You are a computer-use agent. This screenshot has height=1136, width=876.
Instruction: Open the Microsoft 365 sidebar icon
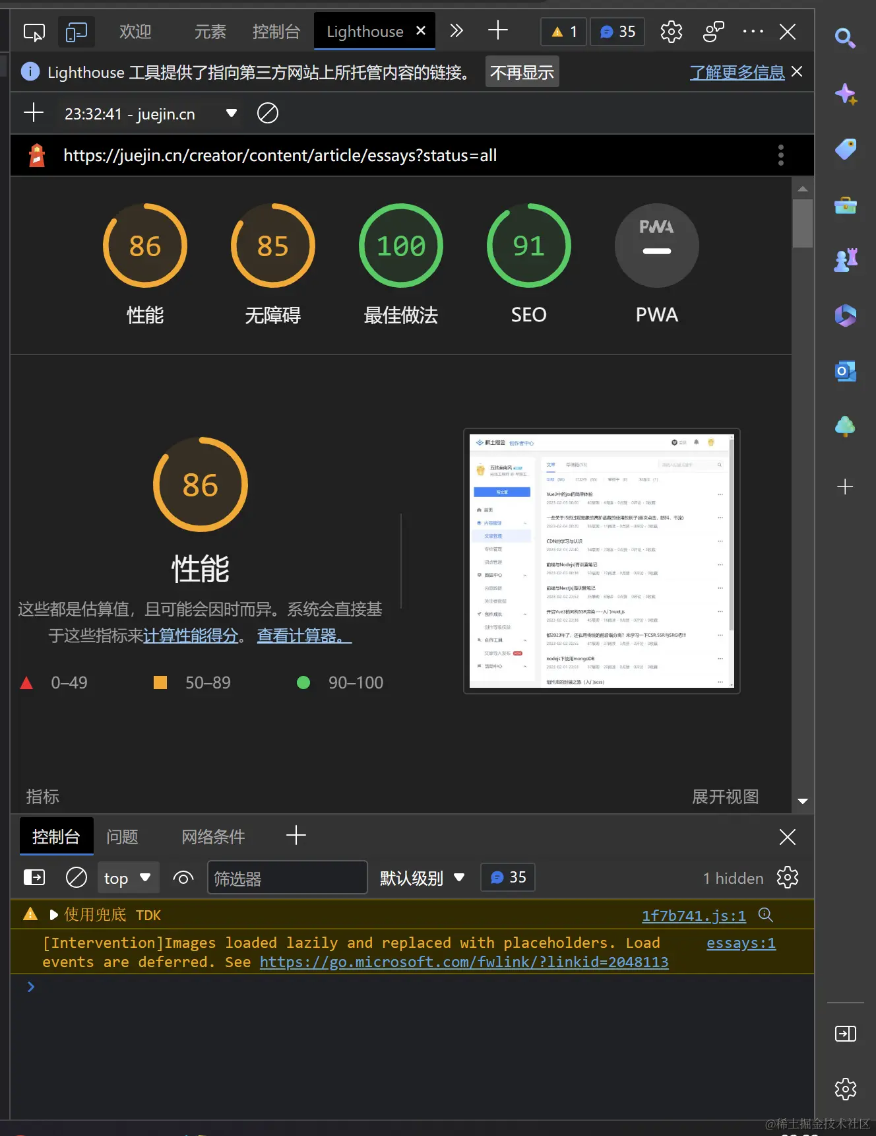pos(846,316)
